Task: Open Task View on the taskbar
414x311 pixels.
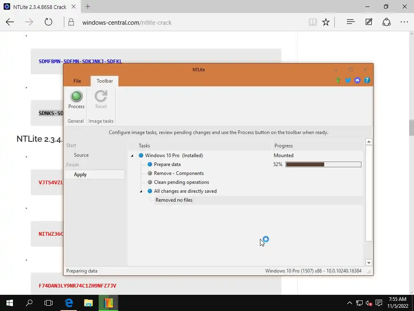Action: tap(49, 303)
